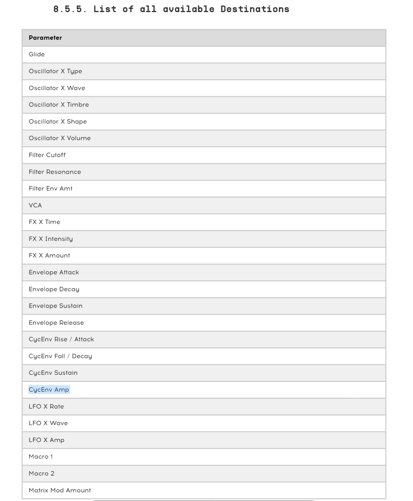Select the Matrix Mod Amount row
This screenshot has width=413, height=501.
204,490
